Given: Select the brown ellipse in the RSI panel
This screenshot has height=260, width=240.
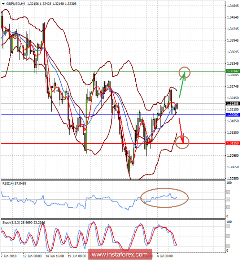Looking at the screenshot, I should 164,198.
